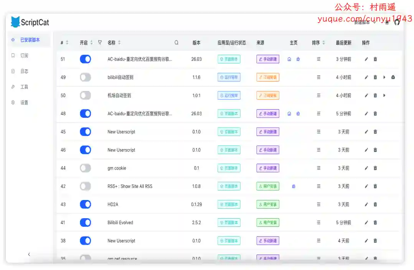Switch theme using the sun icon

tap(387, 23)
